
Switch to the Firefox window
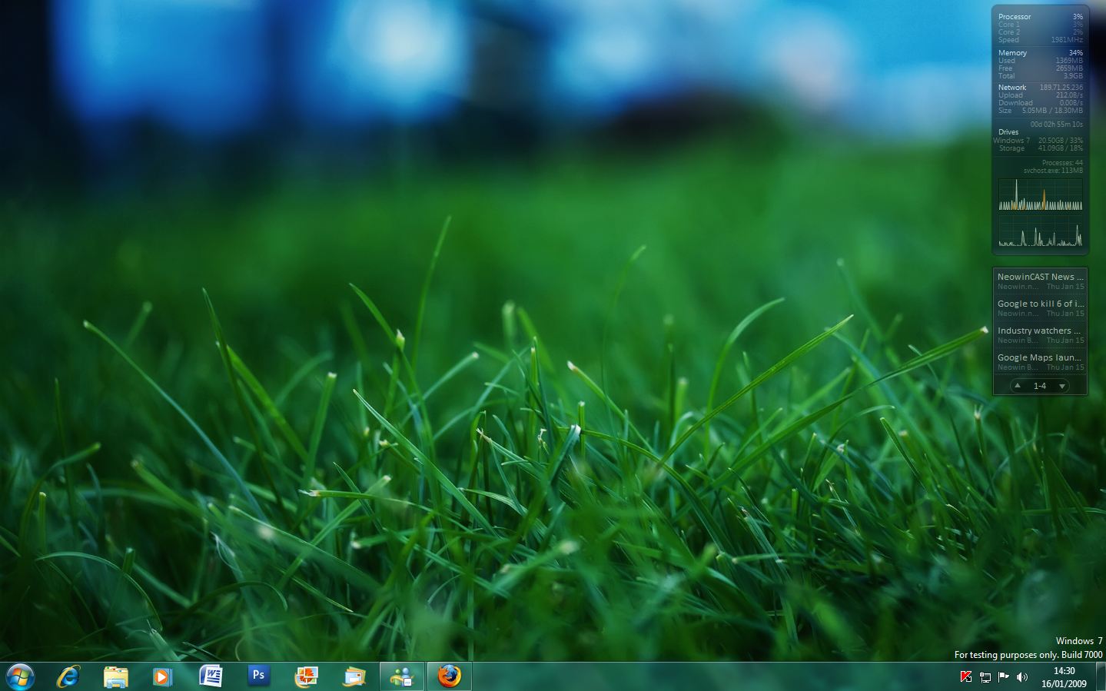(449, 676)
